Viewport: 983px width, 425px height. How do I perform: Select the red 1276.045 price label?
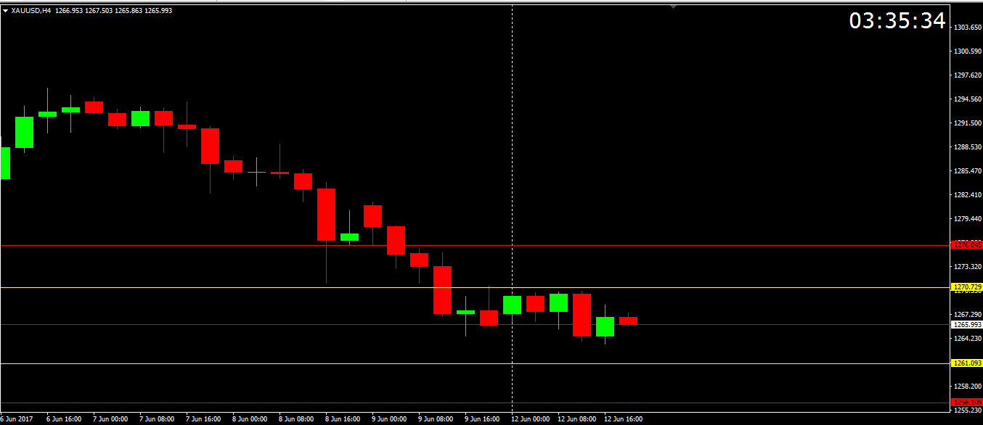point(967,245)
